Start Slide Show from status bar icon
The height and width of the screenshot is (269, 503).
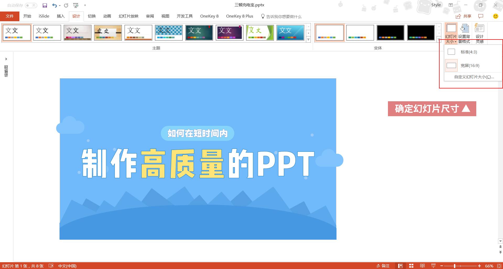click(433, 266)
